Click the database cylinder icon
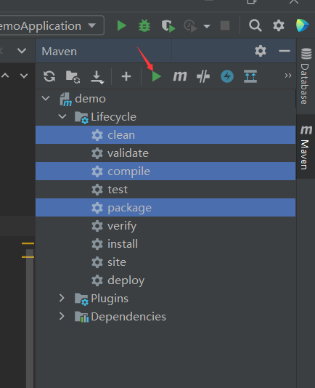315x388 pixels. (306, 54)
